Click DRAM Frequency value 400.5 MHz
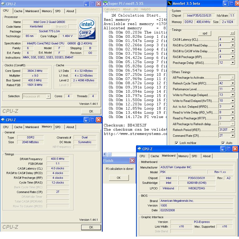Image resolution: width=239 pixels, height=239 pixels. click(x=58, y=159)
